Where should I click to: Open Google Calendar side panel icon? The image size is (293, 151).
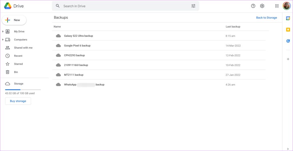click(288, 18)
